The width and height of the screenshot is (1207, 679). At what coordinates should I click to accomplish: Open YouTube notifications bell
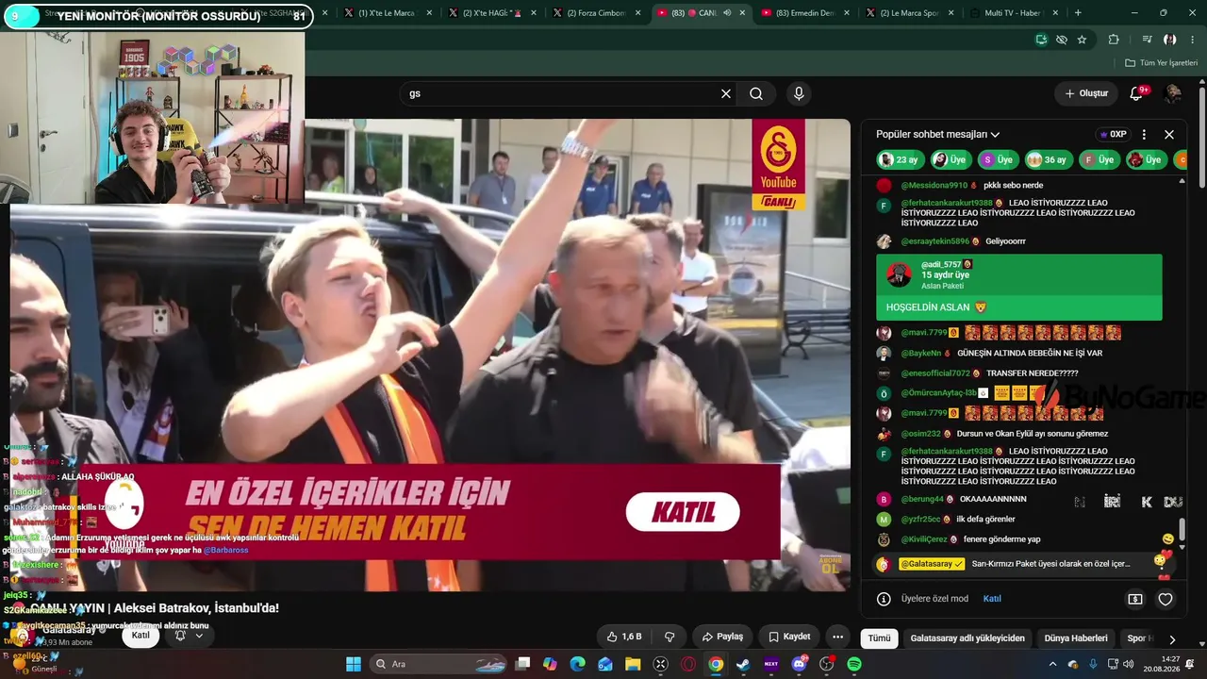point(1136,93)
